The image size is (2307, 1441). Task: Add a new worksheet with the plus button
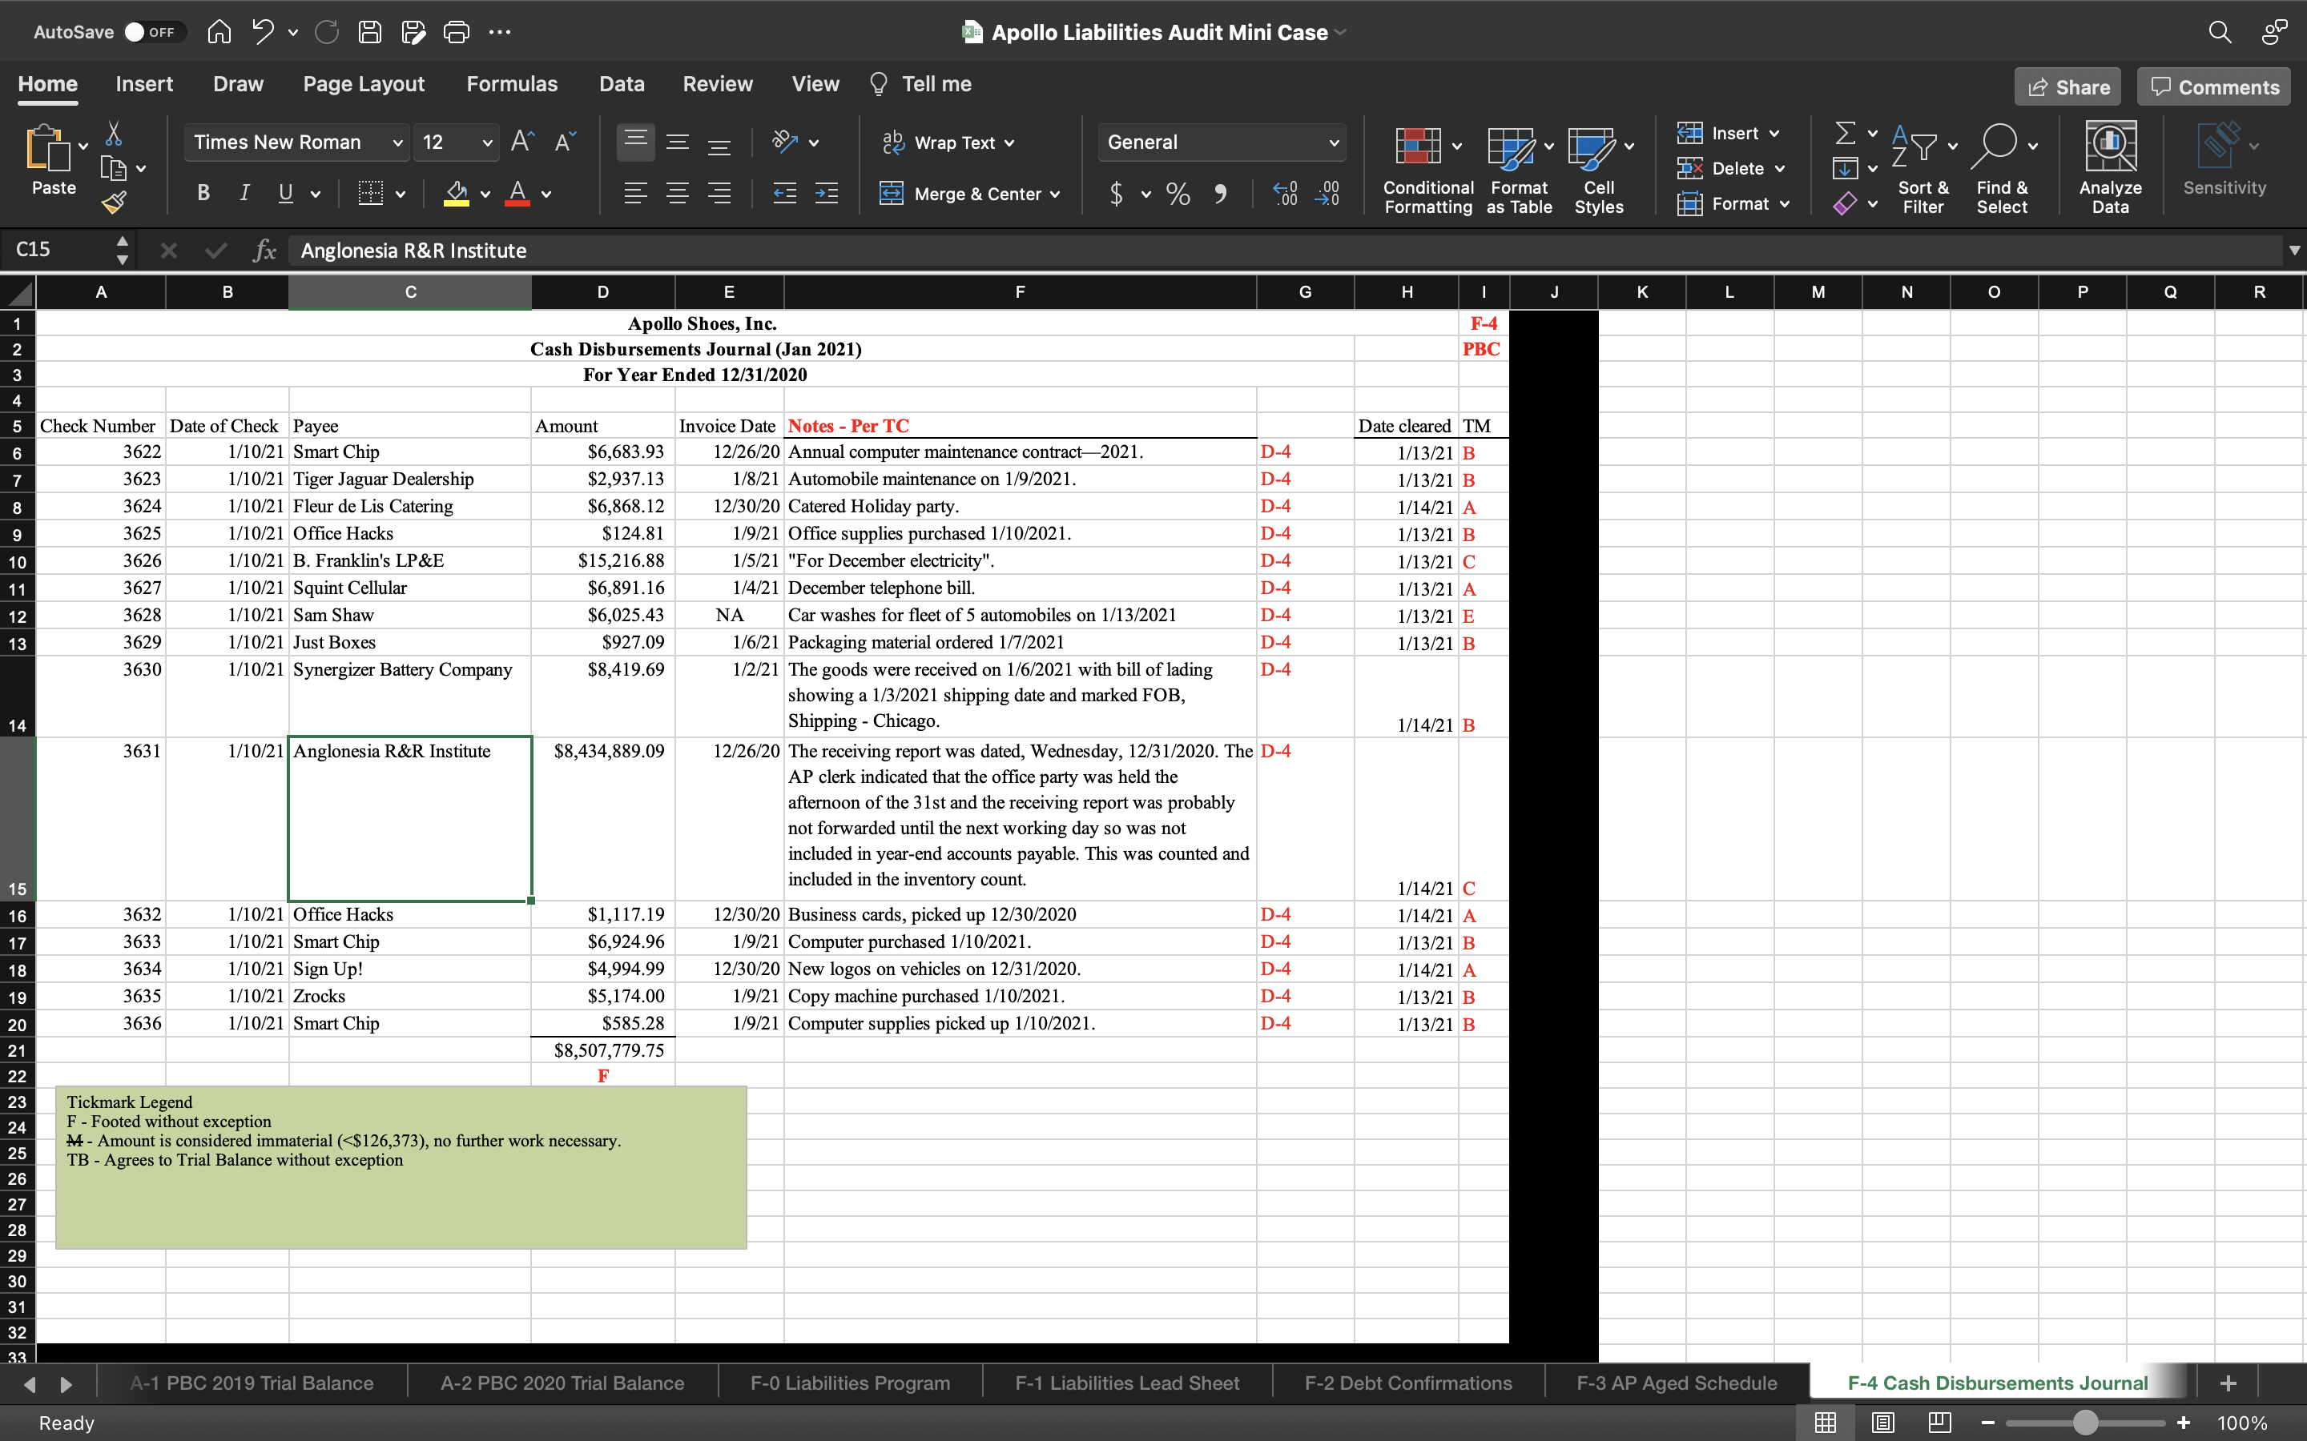(2228, 1382)
